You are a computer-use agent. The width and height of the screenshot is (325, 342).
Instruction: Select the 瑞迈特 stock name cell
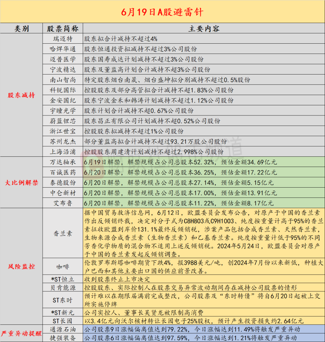click(63, 39)
